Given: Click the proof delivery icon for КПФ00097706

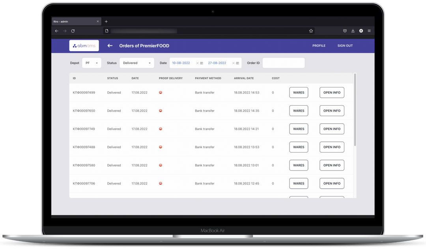Looking at the screenshot, I should click(161, 183).
